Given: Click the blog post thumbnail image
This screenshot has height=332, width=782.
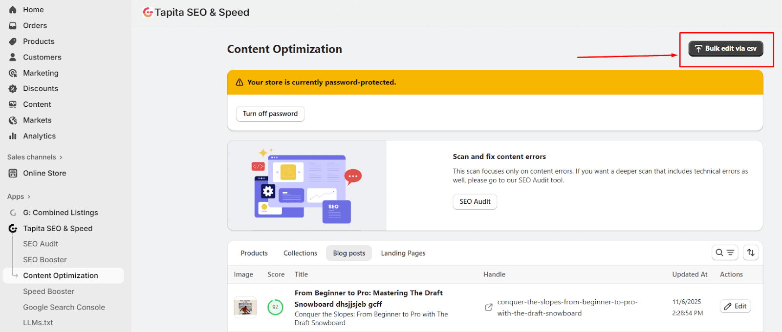Looking at the screenshot, I should click(x=245, y=307).
